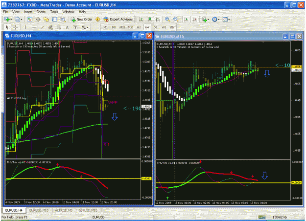Expand the Indicators dropdown arrow

[209, 19]
